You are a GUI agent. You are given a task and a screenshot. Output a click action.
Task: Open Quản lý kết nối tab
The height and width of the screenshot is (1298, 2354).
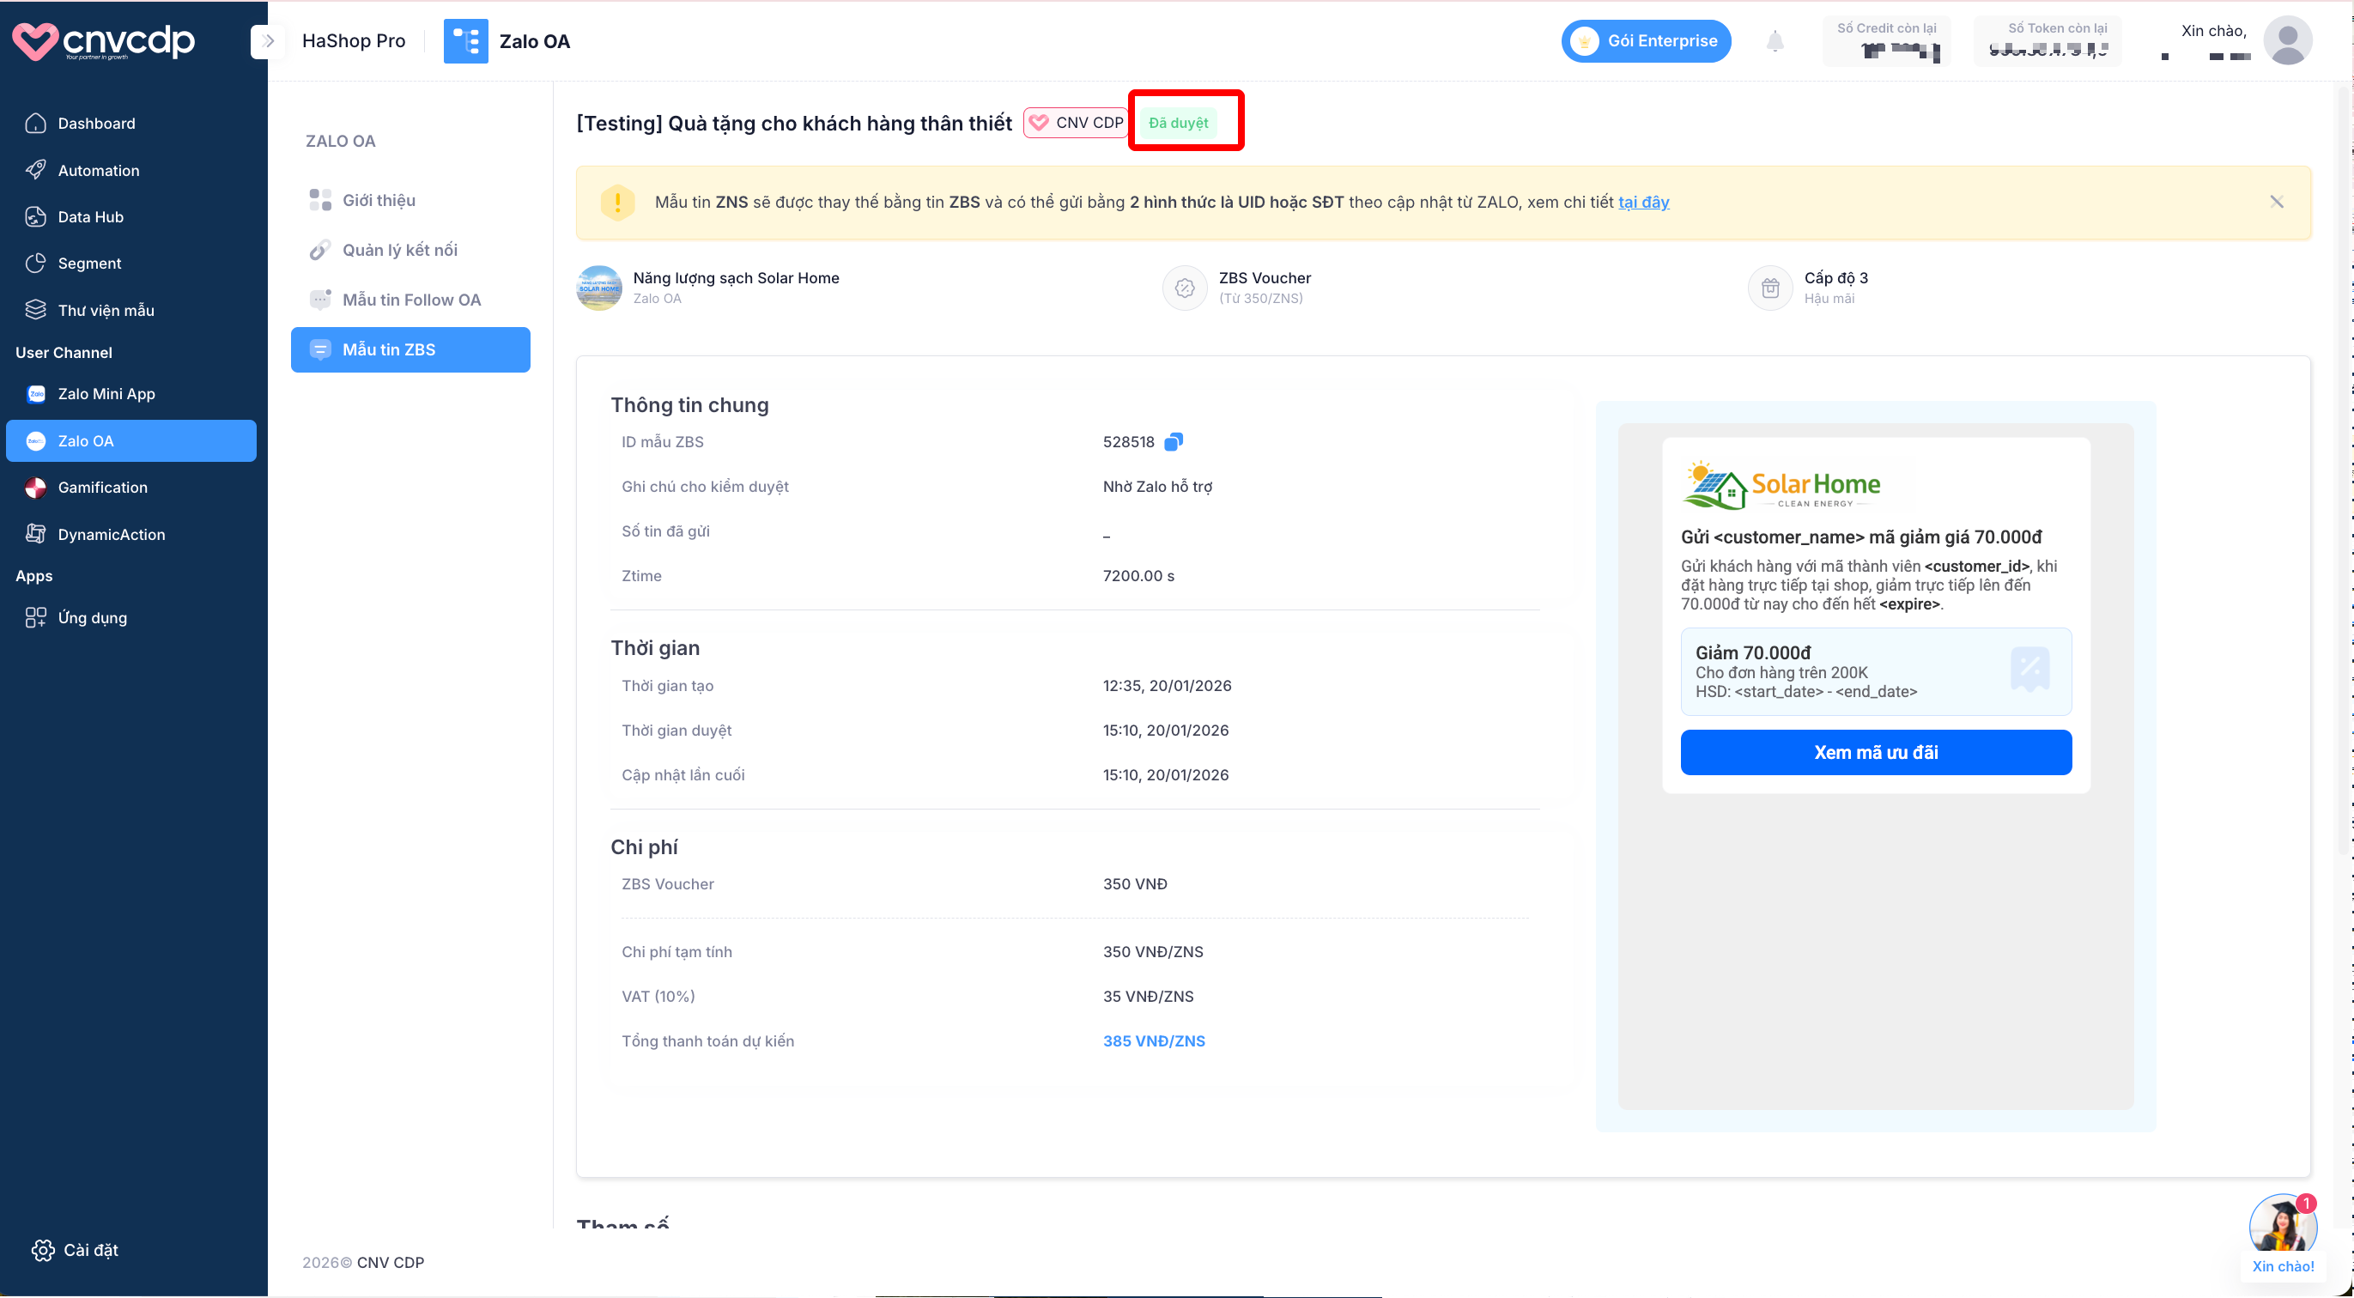click(x=399, y=251)
